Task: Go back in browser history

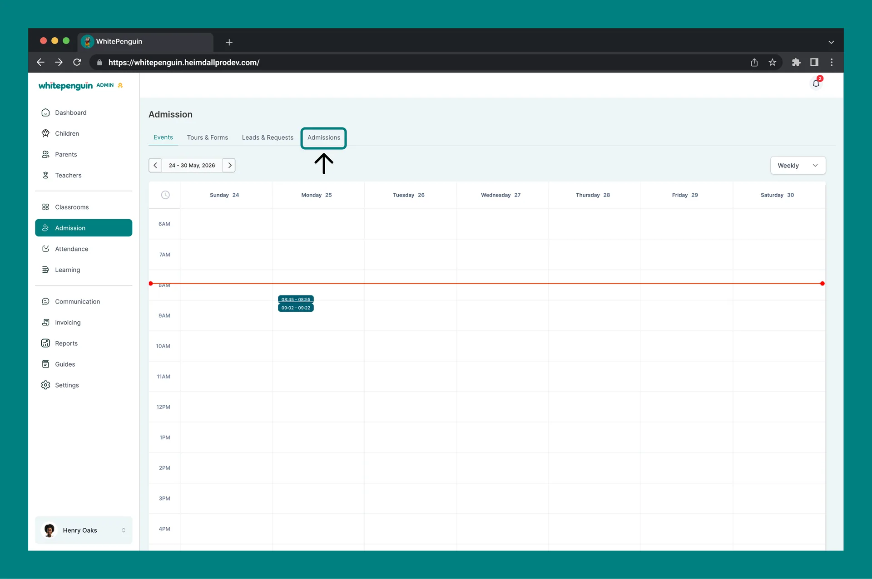Action: (41, 62)
